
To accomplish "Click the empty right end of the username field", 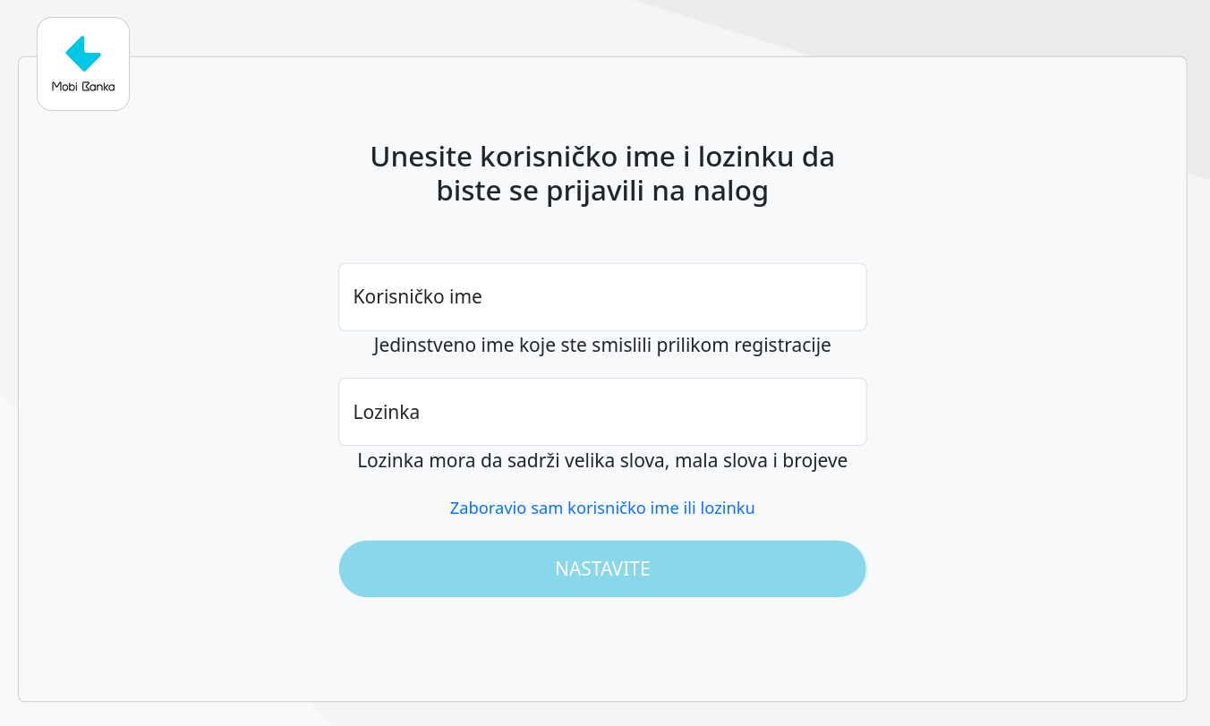I will click(x=805, y=297).
